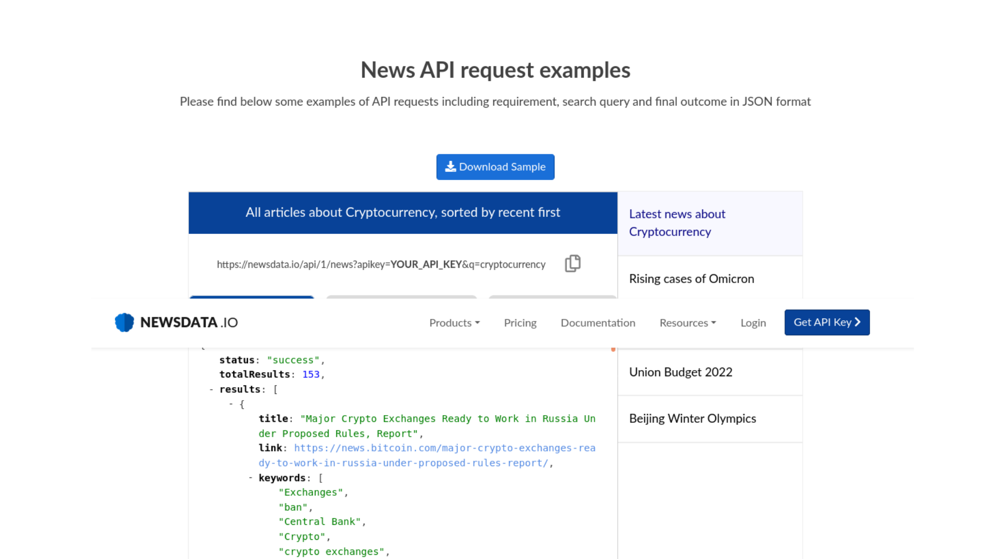Screen dimensions: 995x559
Task: Open the Documentation page
Action: click(598, 322)
